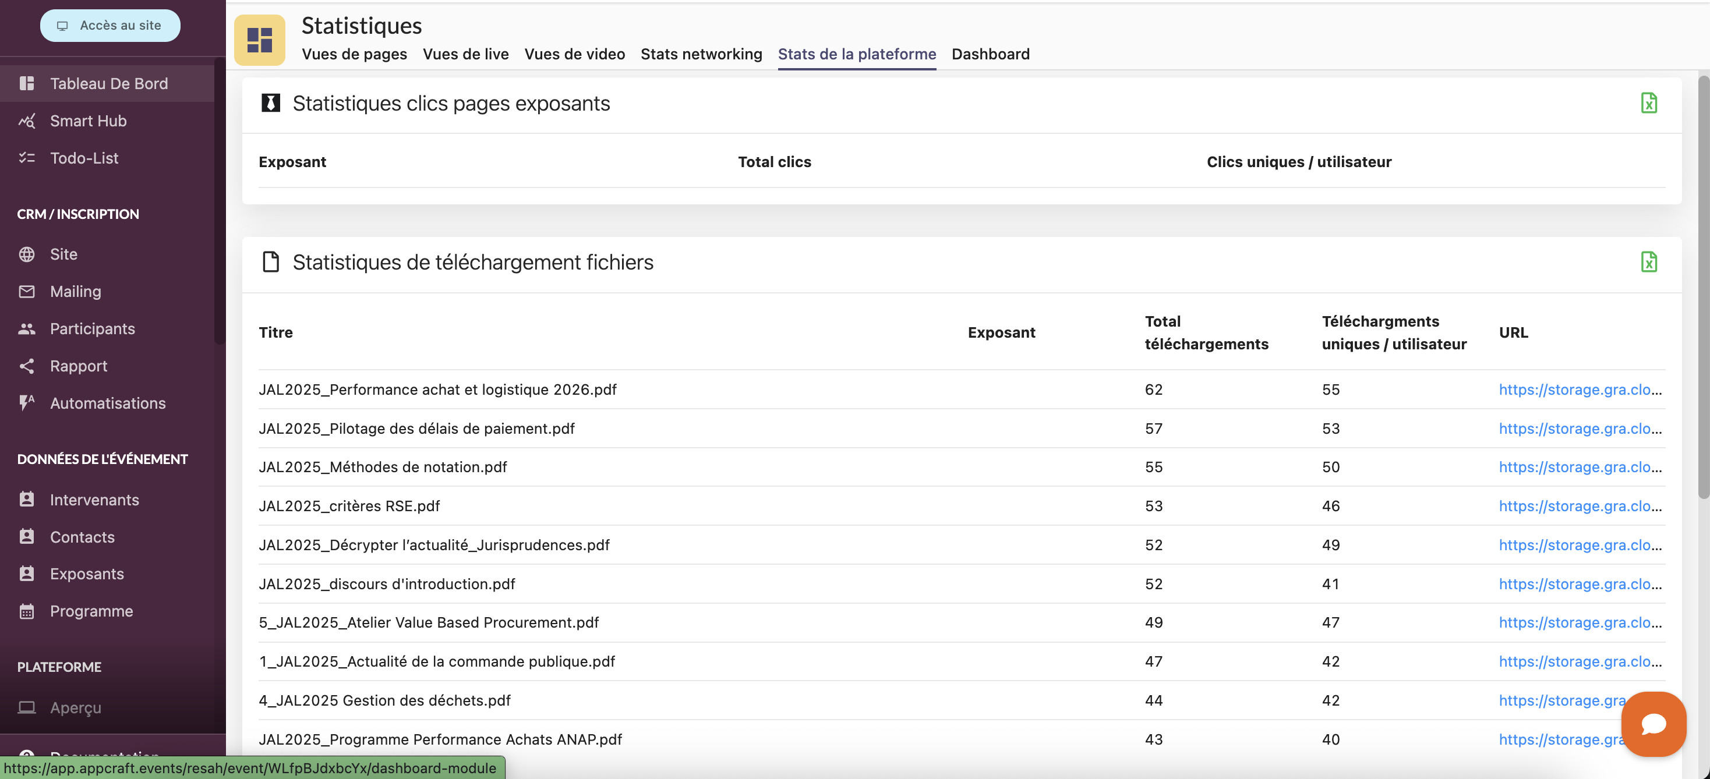Go to Mailing section
1710x779 pixels.
(75, 291)
